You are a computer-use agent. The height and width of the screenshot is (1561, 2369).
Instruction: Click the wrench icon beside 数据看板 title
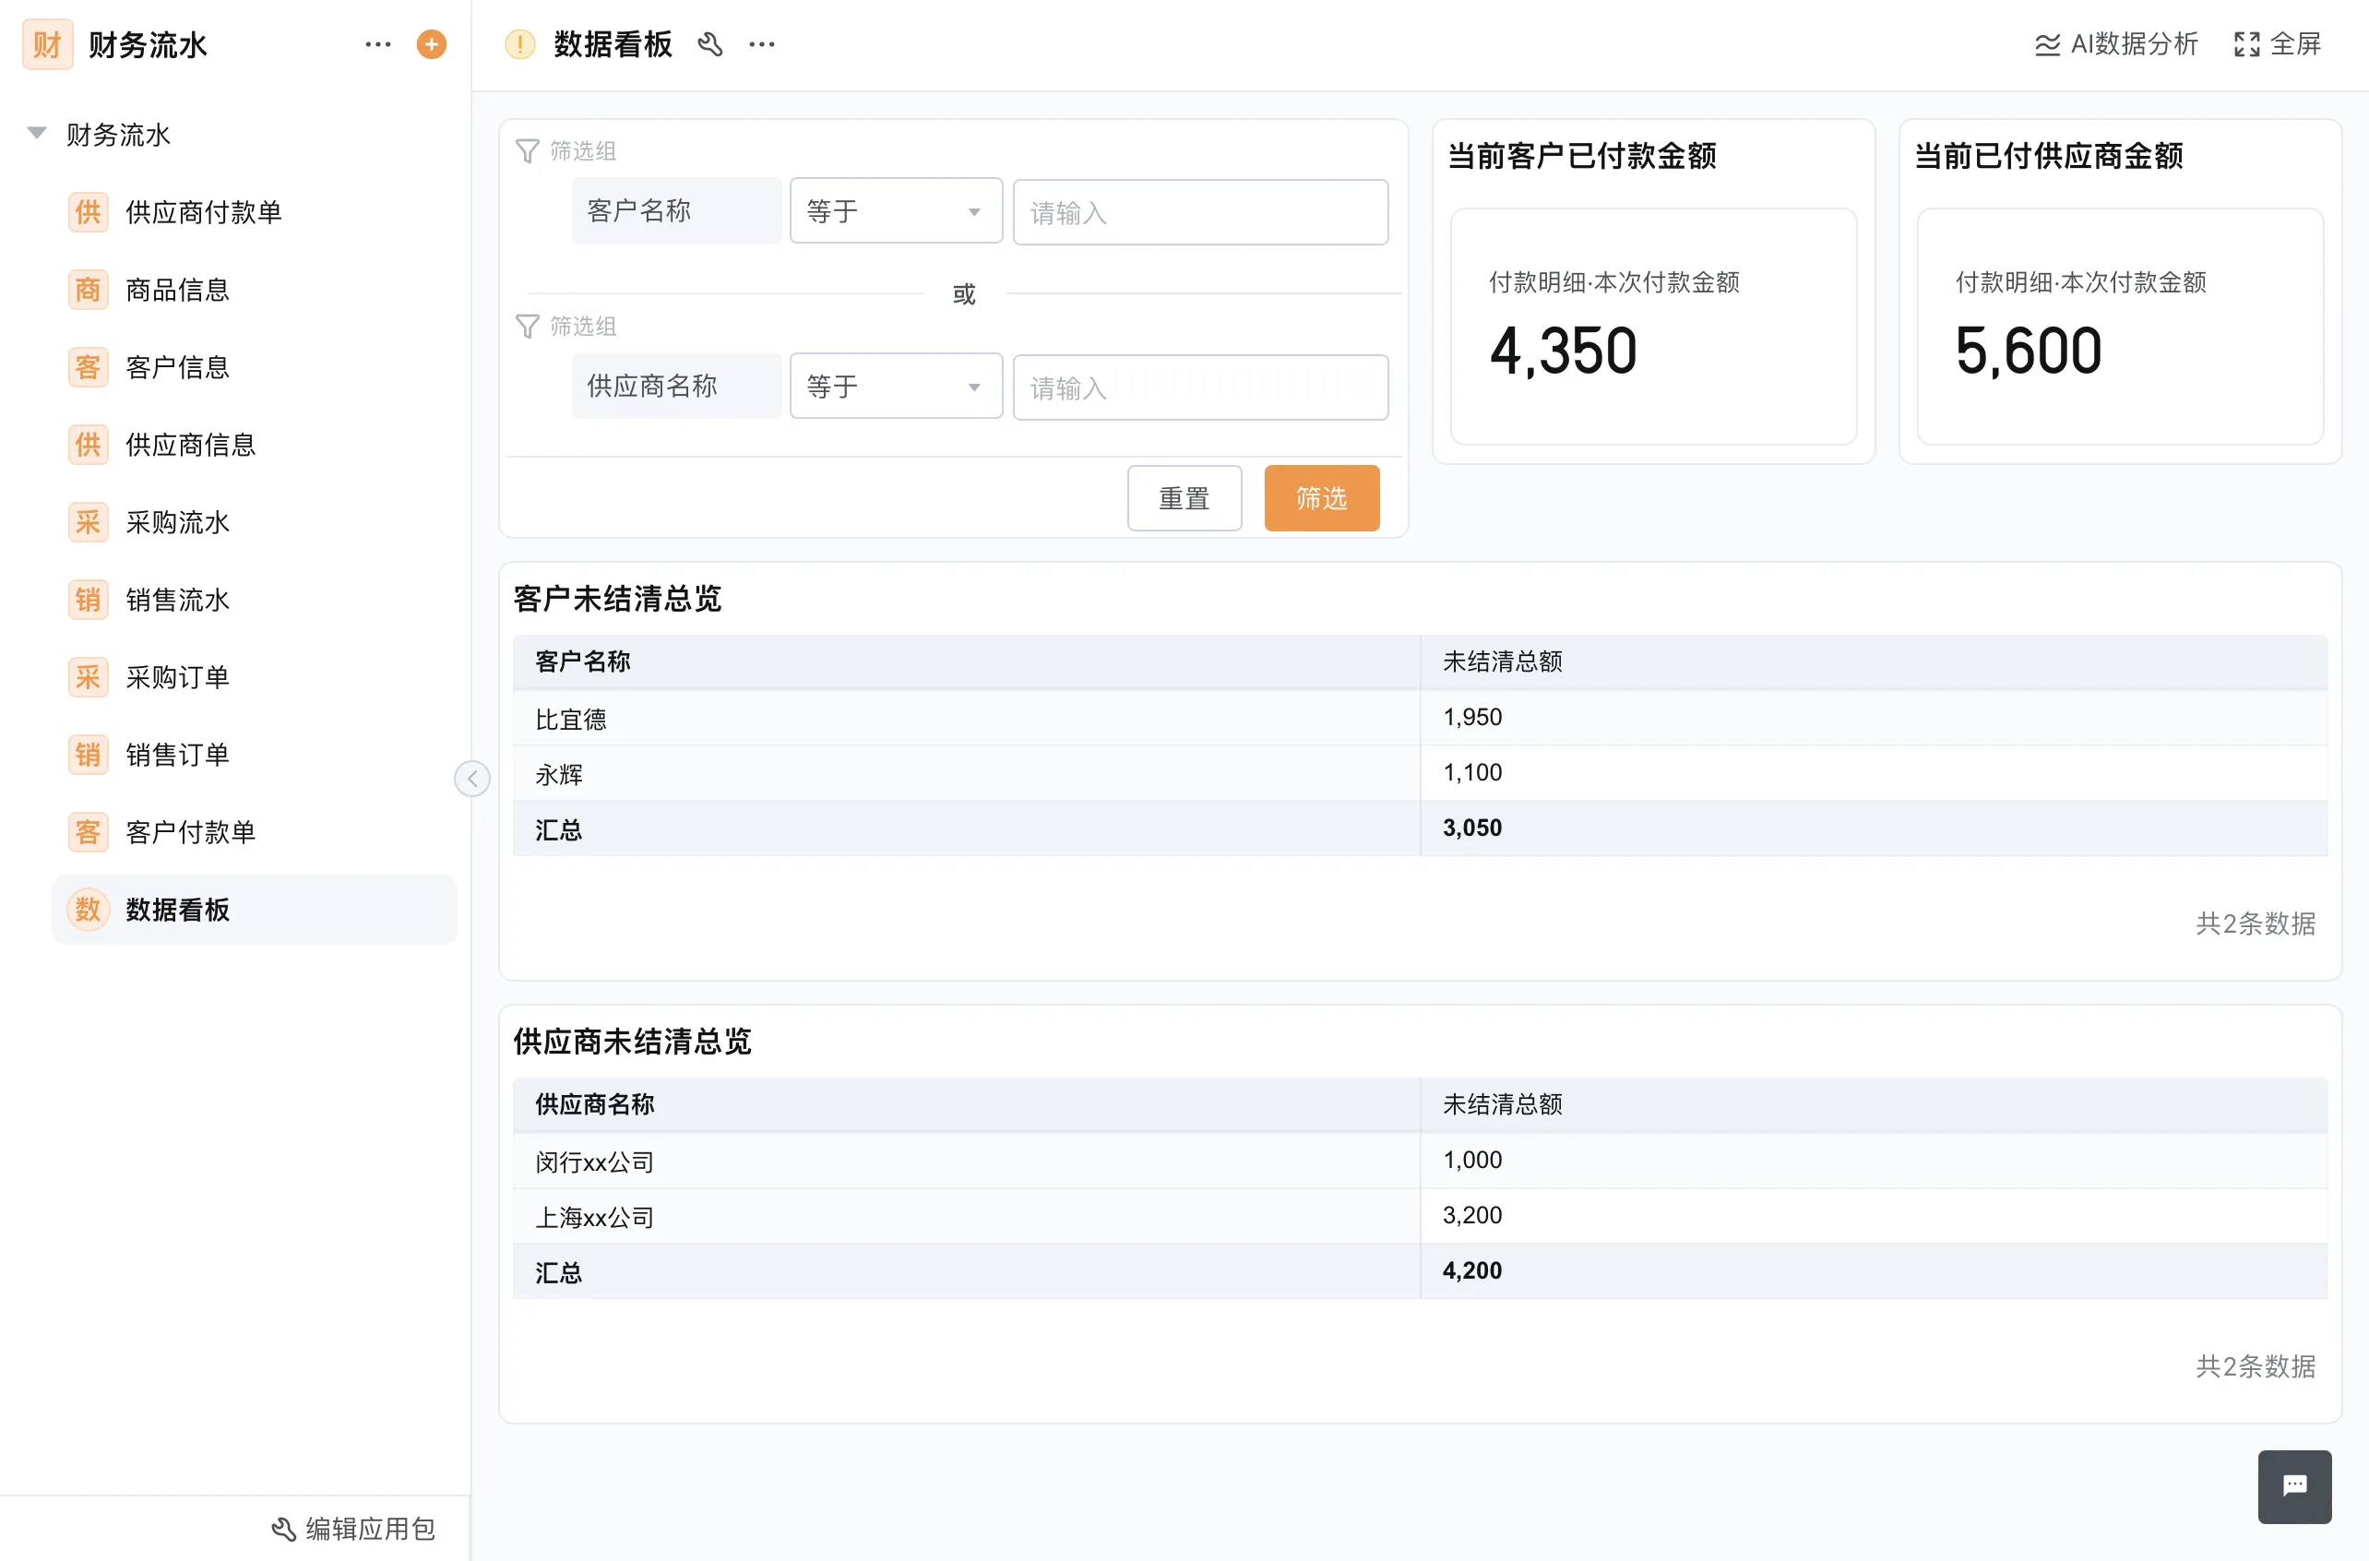(x=709, y=43)
